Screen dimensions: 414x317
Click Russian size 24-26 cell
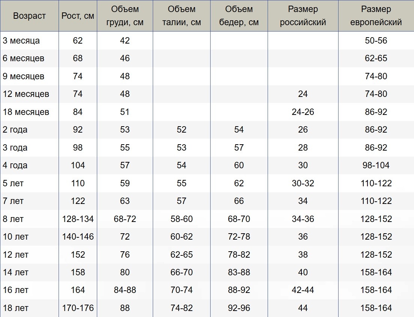(x=303, y=112)
